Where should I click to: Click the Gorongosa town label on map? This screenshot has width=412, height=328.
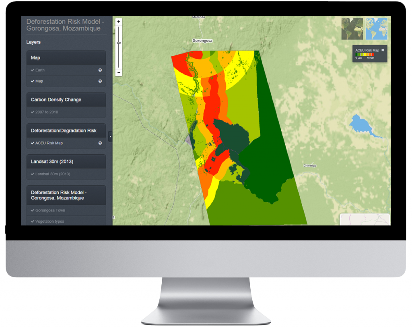tap(202, 41)
